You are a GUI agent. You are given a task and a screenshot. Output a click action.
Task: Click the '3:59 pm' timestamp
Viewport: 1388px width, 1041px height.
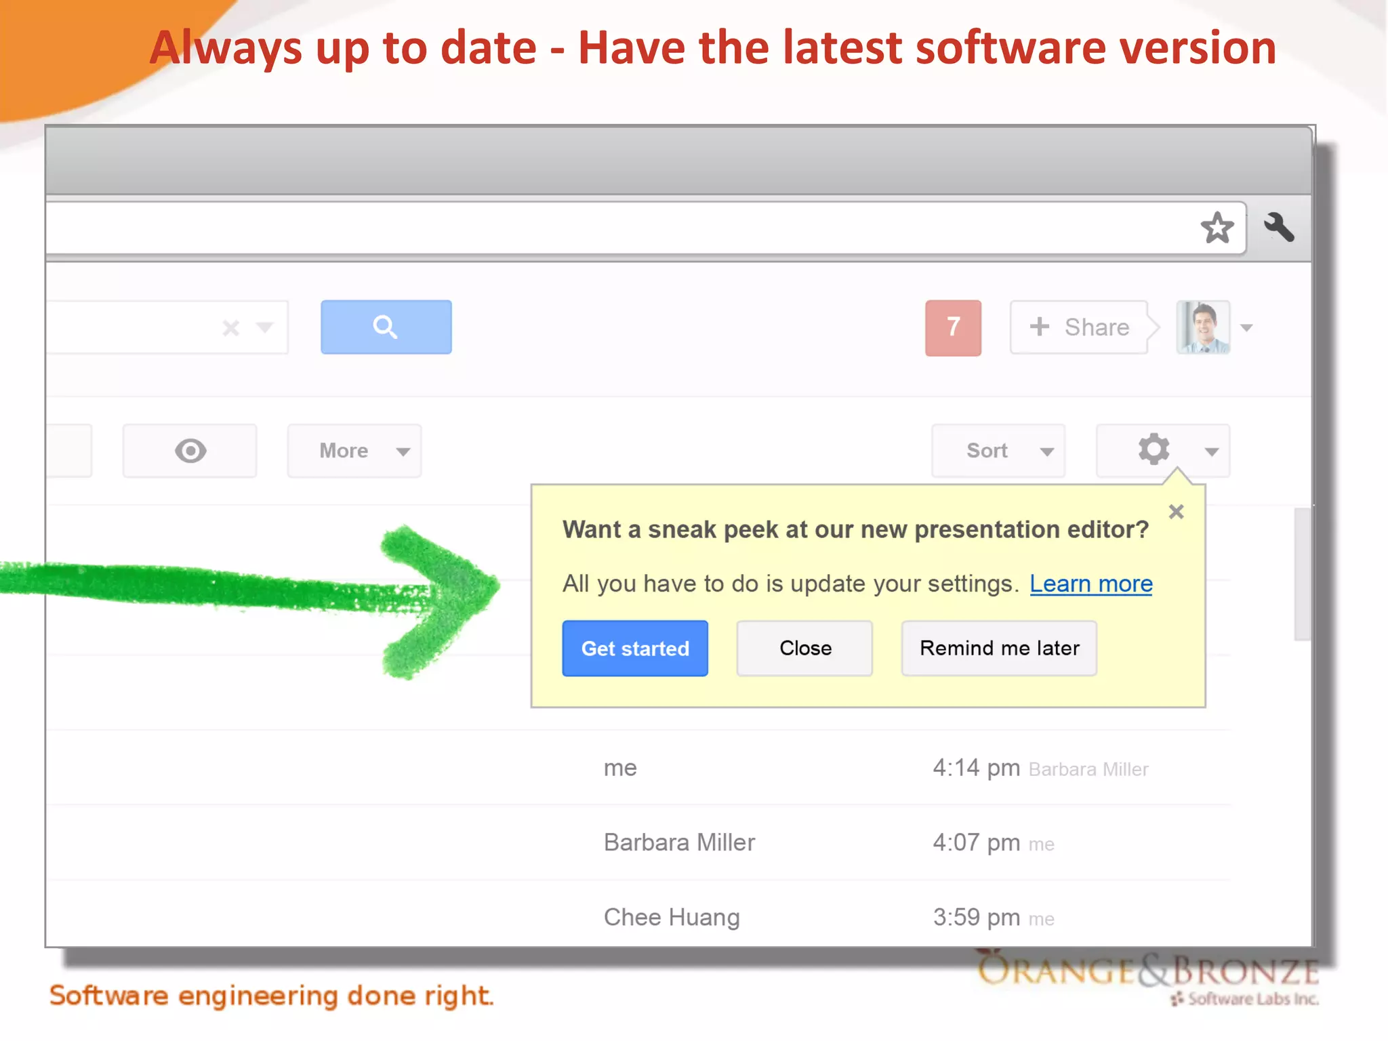[976, 917]
